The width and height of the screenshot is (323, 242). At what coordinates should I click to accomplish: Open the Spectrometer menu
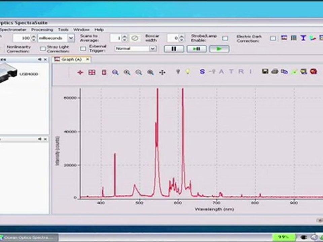(13, 30)
